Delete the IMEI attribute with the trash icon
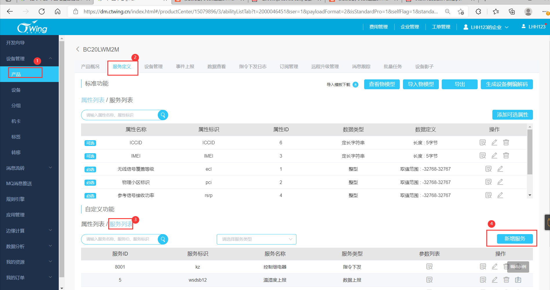550x290 pixels. coord(506,156)
